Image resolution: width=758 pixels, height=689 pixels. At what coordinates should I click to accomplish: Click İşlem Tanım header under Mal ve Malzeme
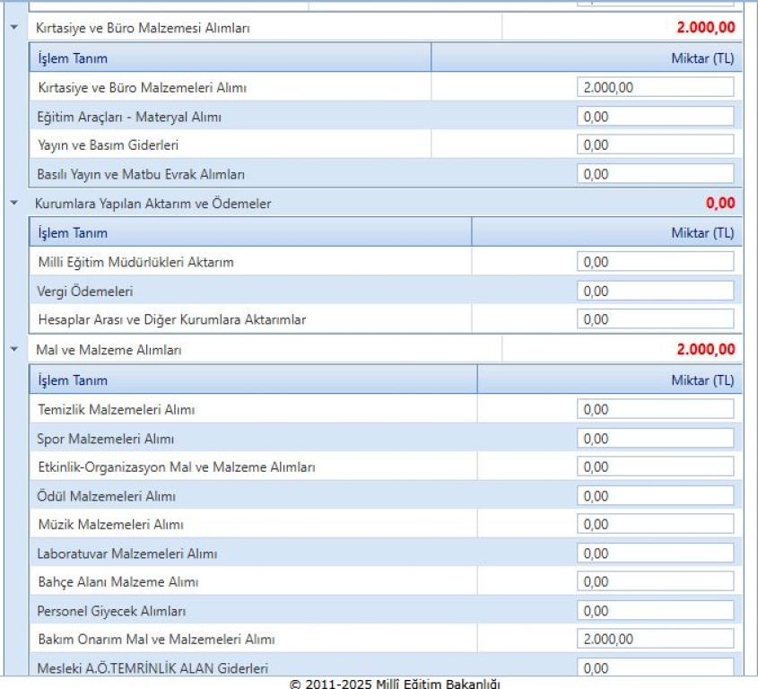click(73, 380)
